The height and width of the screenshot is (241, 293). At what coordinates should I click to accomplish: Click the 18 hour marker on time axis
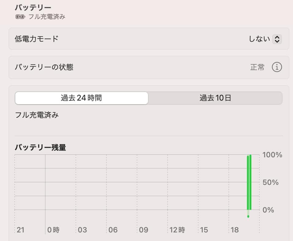(x=235, y=230)
